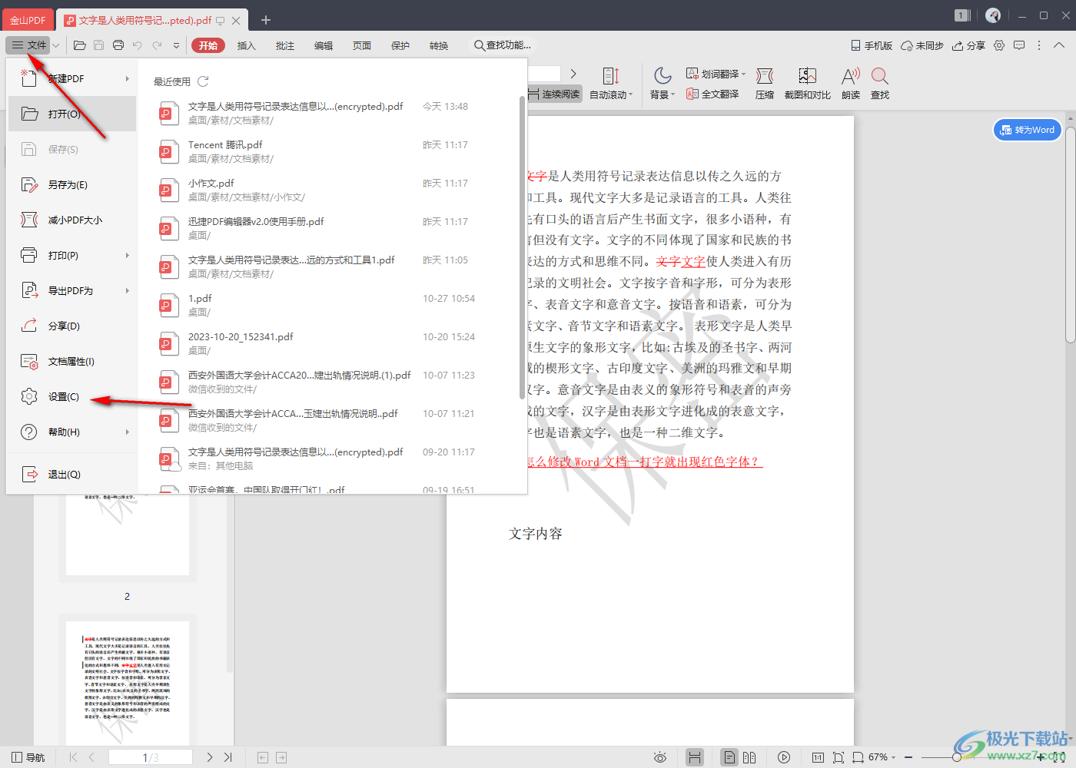1076x768 pixels.
Task: Click the 自动滚动 auto scroll icon
Action: [611, 76]
